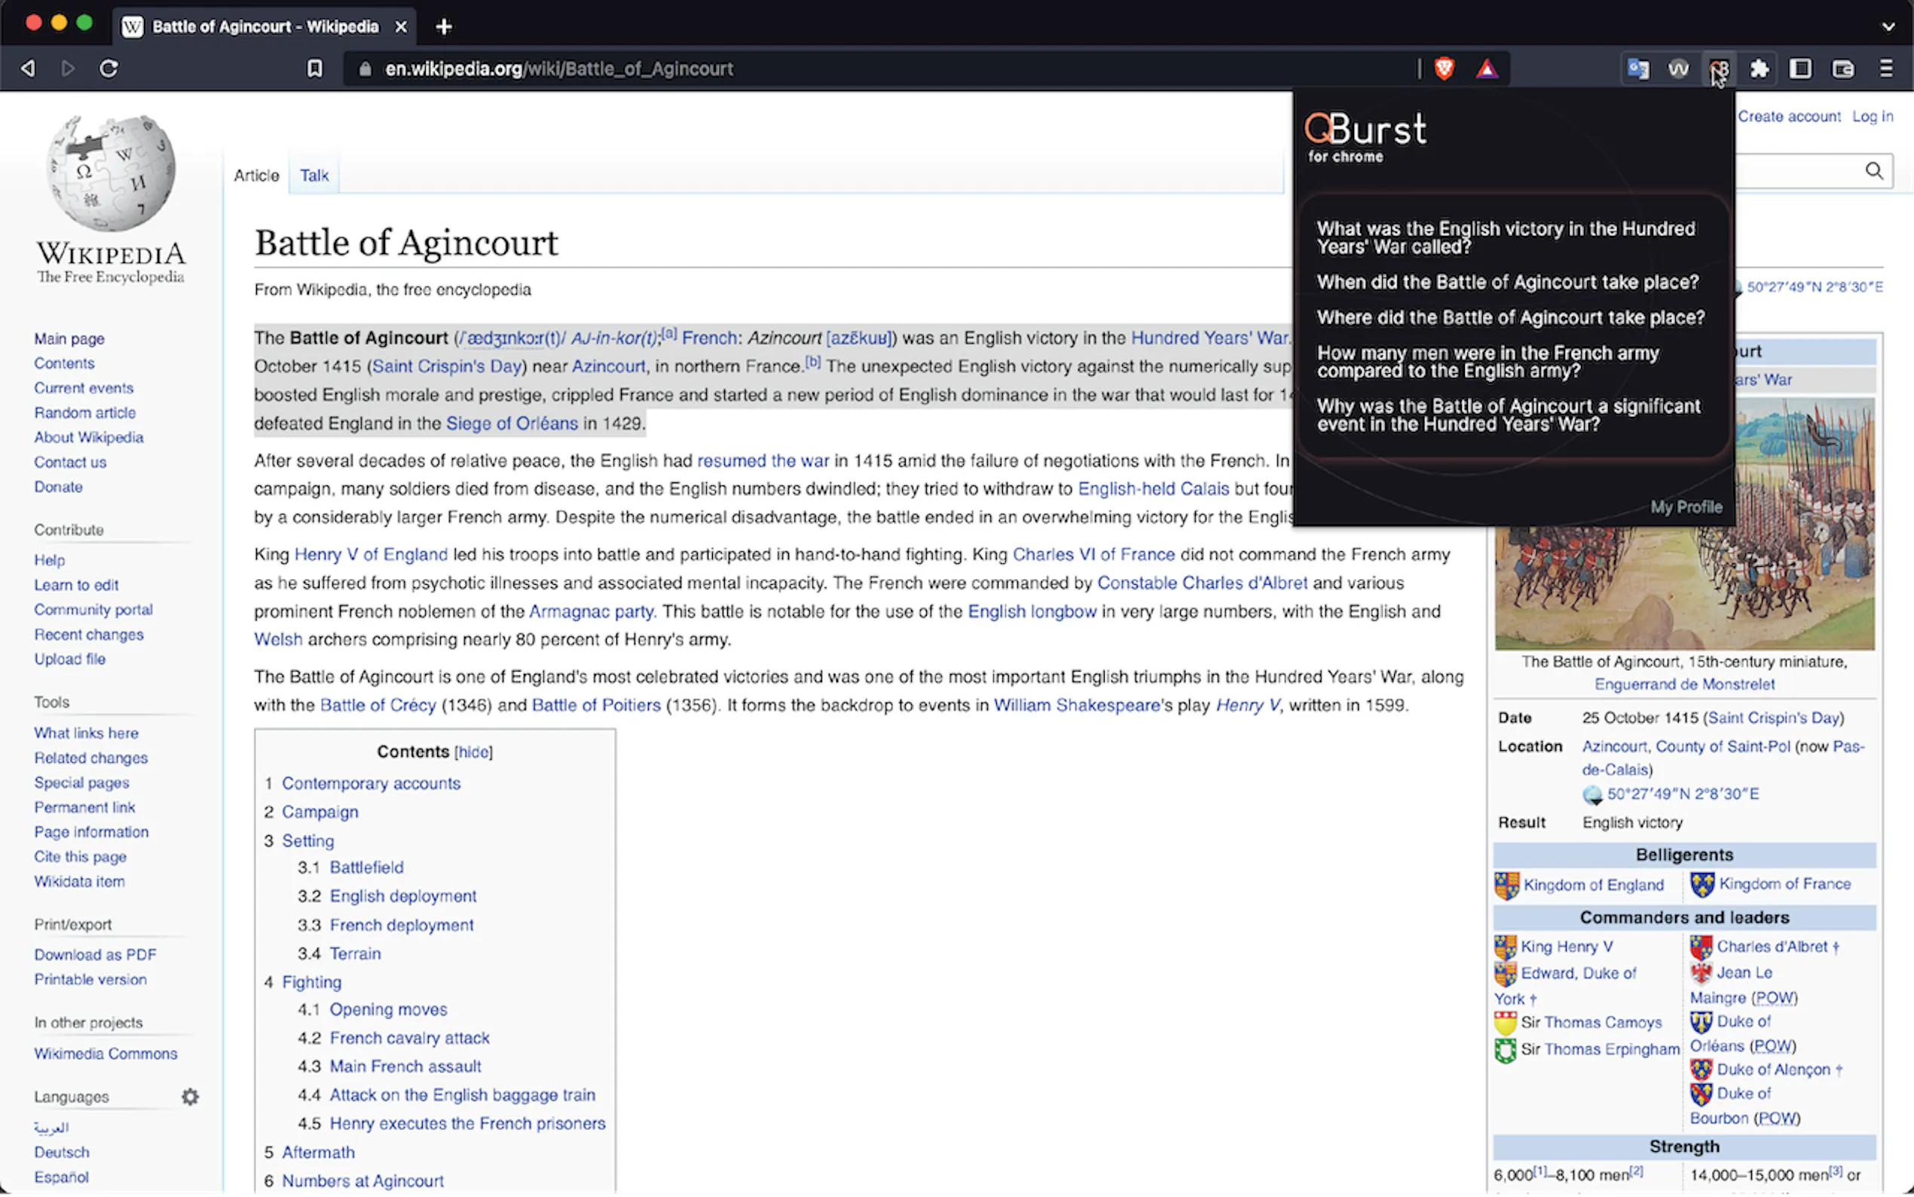Open the Brave Wallet icon
The height and width of the screenshot is (1197, 1914).
[1842, 69]
